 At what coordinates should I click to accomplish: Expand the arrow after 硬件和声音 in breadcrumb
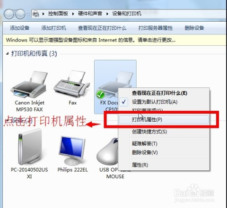(107, 14)
